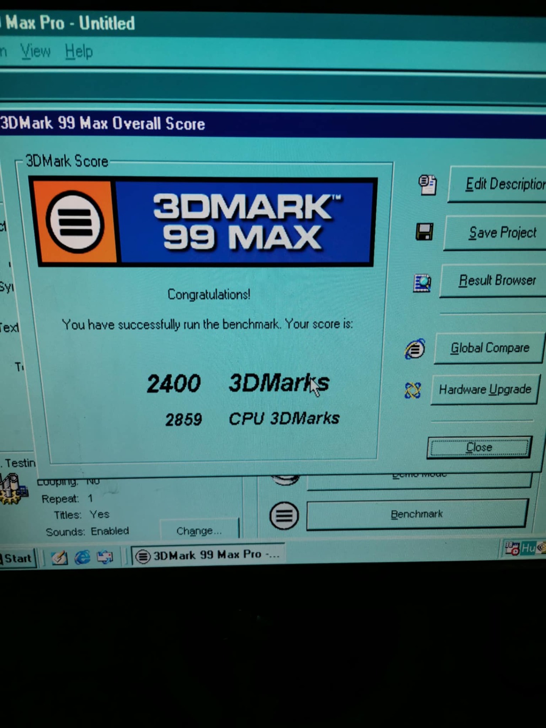Click the Benchmark button in the main window
The height and width of the screenshot is (728, 546).
click(x=417, y=514)
